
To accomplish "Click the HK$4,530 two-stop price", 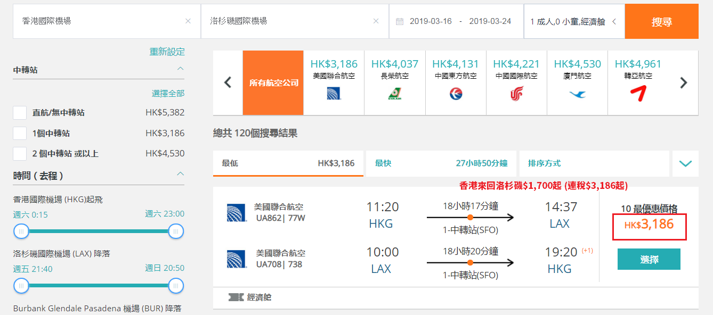I will pos(165,153).
